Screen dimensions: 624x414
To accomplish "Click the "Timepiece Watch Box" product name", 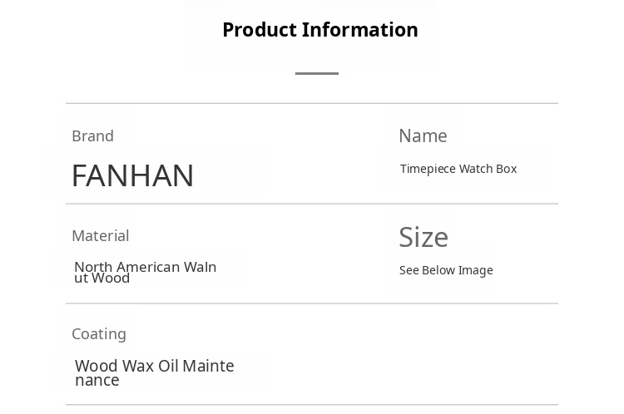I will pos(458,169).
